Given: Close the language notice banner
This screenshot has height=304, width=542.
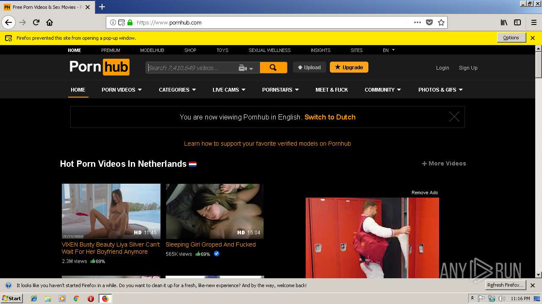Looking at the screenshot, I should coord(454,117).
